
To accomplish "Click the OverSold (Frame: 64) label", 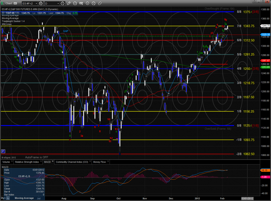I will pyautogui.click(x=218, y=129).
